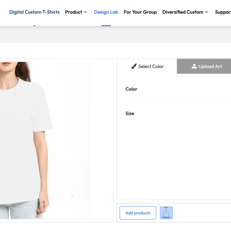231x226 pixels.
Task: Click the chevron beside Diversified Custom
Action: coord(207,12)
